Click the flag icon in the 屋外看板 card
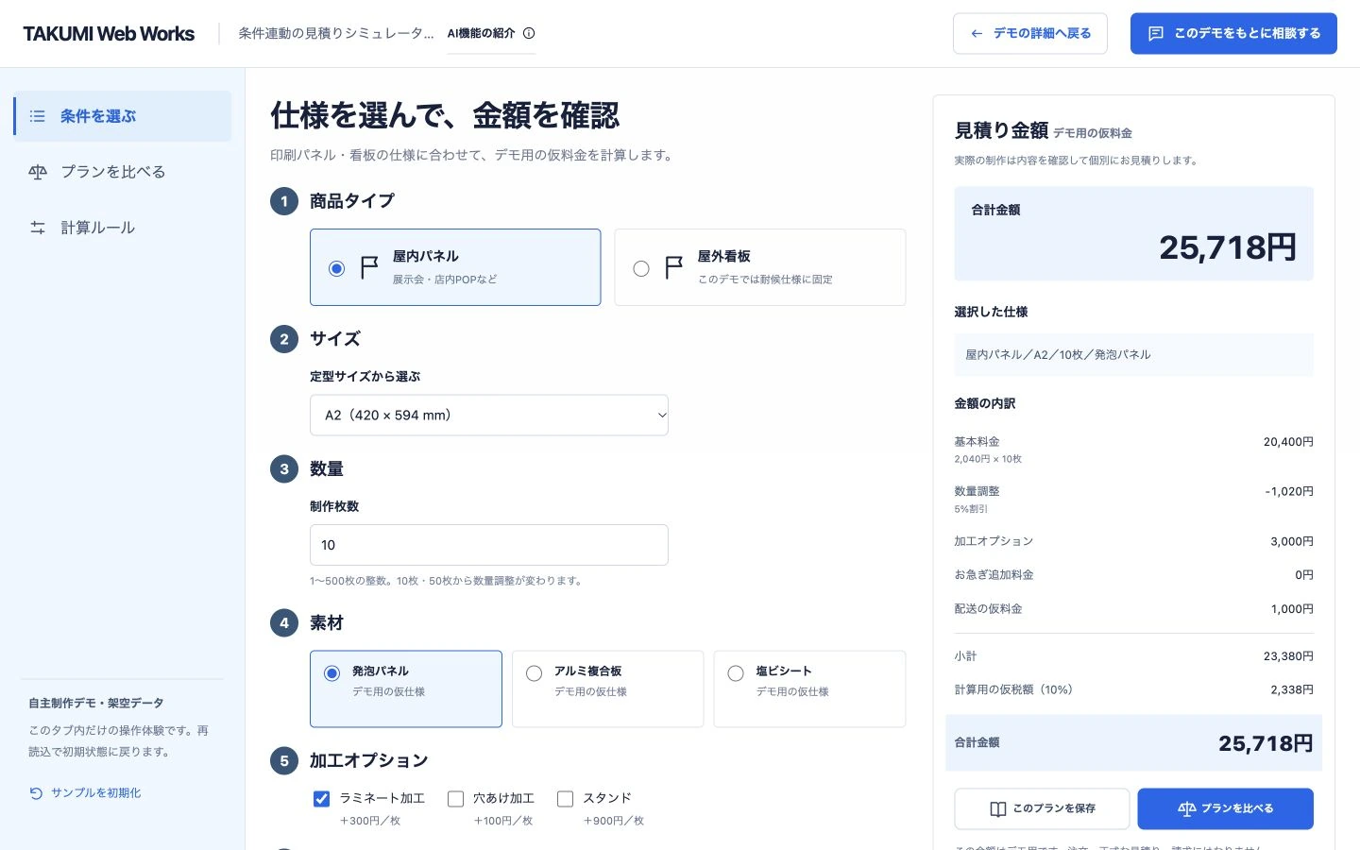1360x850 pixels. [x=673, y=268]
